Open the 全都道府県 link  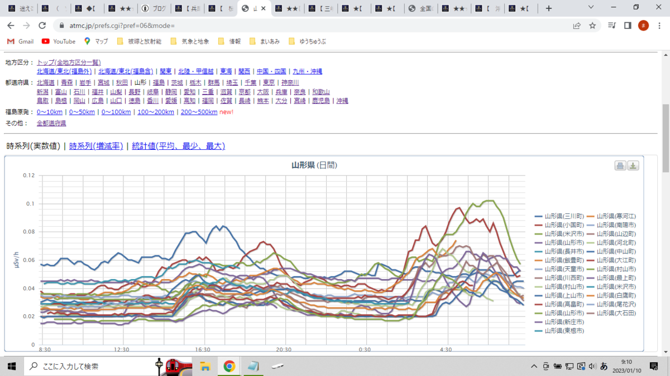[51, 123]
